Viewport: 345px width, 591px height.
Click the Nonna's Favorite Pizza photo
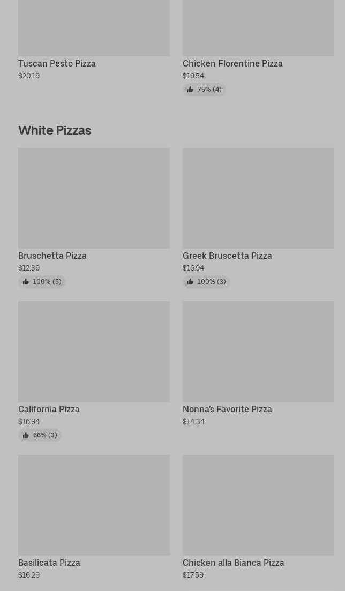click(x=258, y=351)
